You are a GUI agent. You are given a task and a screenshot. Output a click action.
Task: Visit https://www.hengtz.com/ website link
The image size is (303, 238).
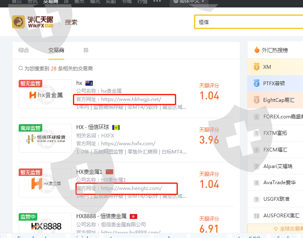131,188
